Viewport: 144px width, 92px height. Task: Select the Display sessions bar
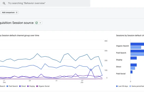(x=133, y=58)
